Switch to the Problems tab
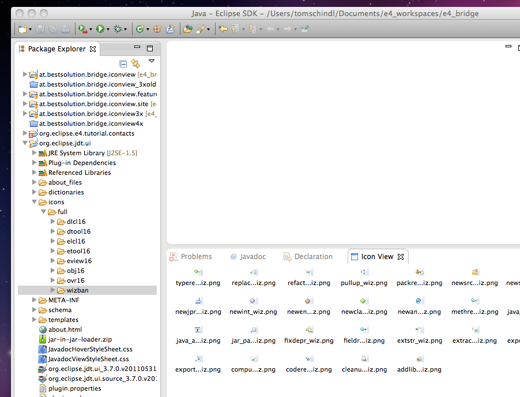520x397 pixels. click(196, 257)
